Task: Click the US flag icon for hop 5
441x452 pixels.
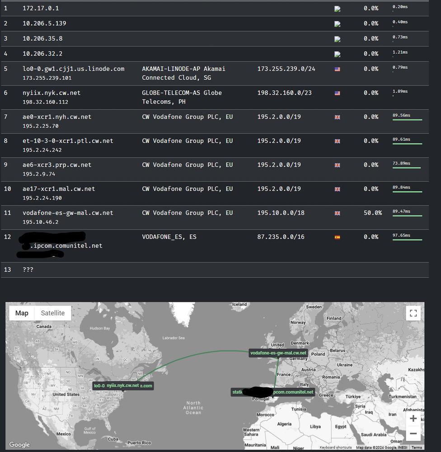Action: [337, 69]
